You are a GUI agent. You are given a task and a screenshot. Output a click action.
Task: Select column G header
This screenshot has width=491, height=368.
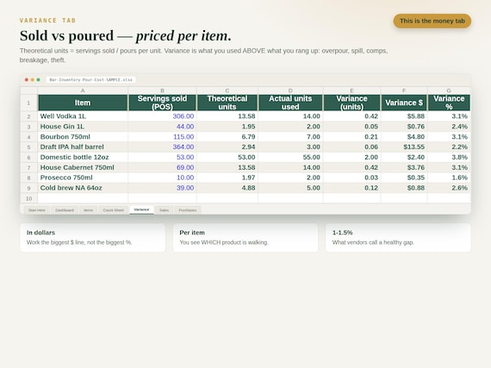(x=449, y=90)
